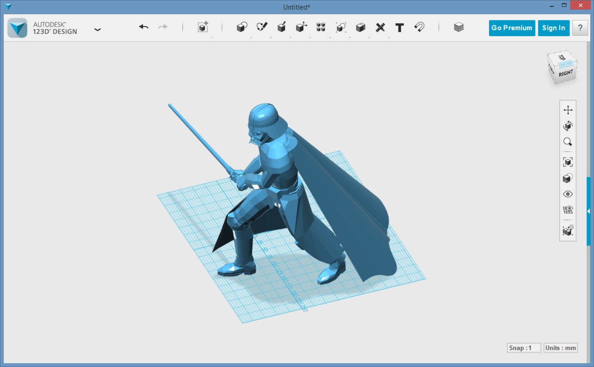
Task: Expand the collapsed right side panel arrow
Action: click(x=588, y=211)
